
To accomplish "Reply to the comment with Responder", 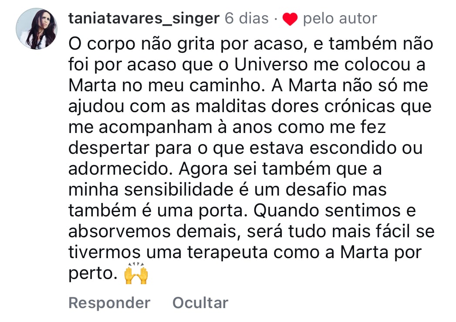I will (109, 302).
